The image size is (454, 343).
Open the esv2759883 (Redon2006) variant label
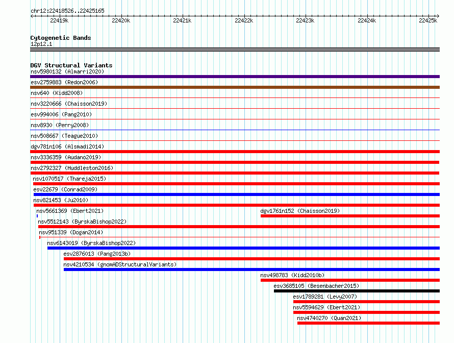tap(64, 82)
